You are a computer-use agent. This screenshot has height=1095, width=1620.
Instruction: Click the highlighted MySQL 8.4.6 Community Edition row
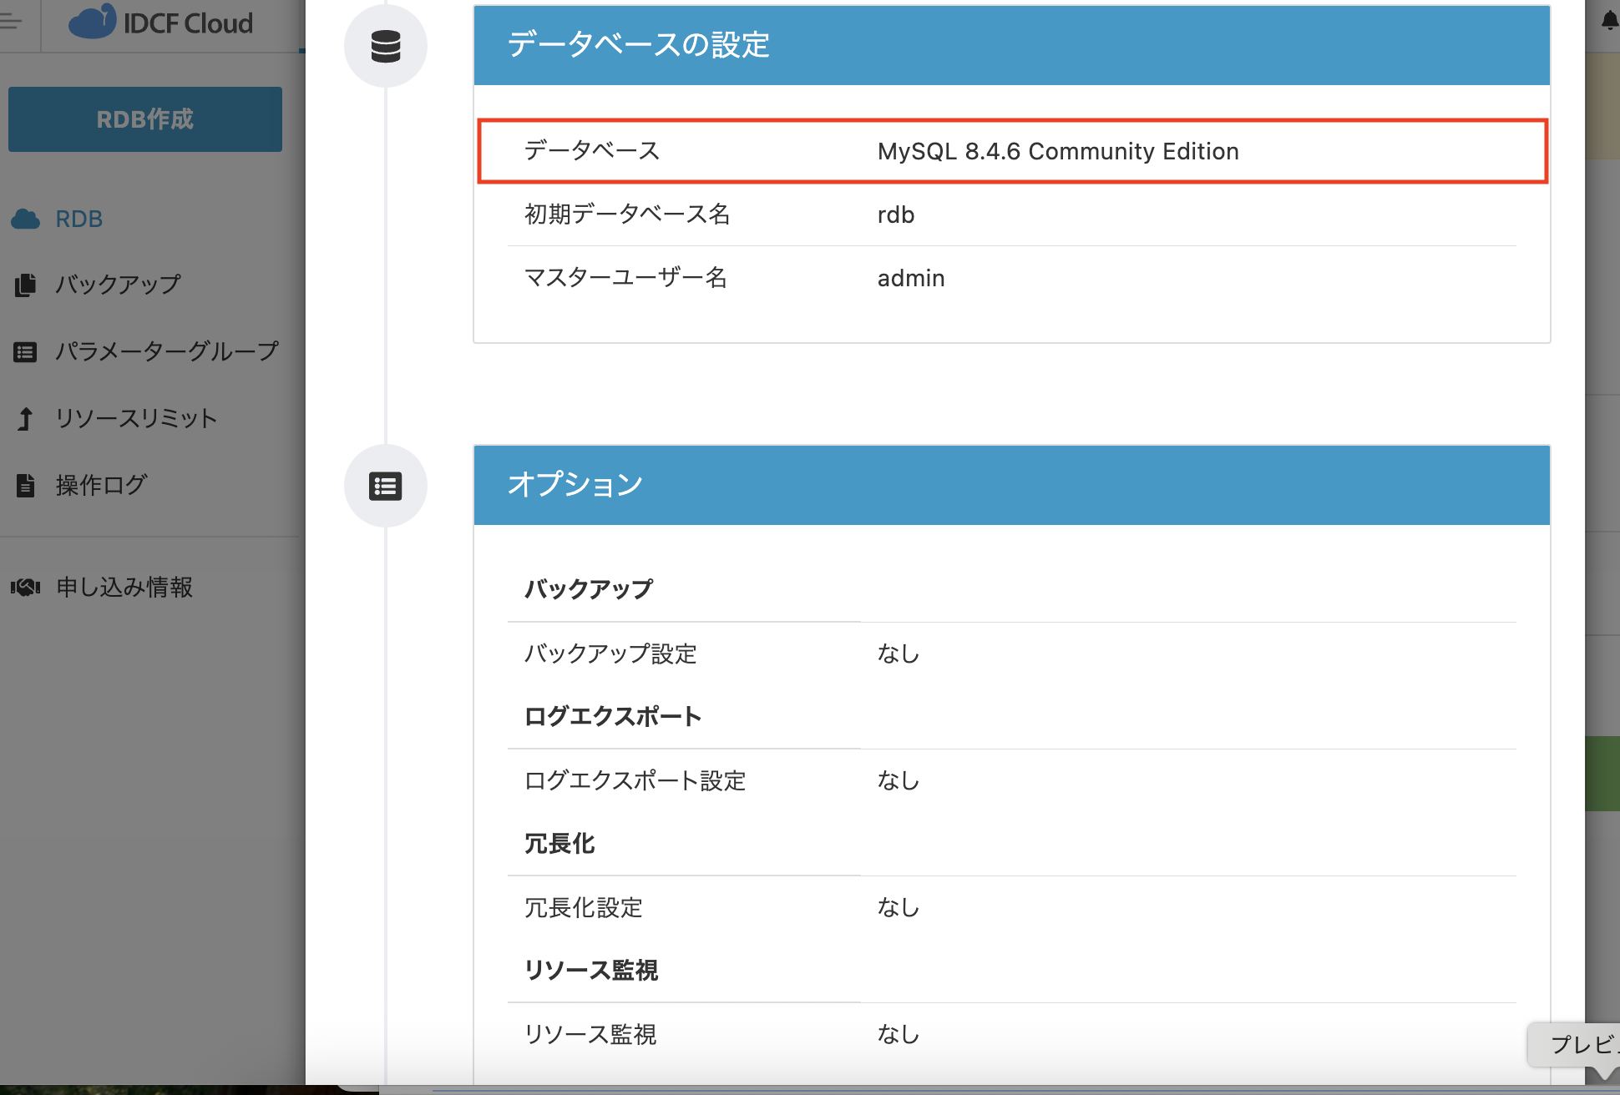(1011, 151)
